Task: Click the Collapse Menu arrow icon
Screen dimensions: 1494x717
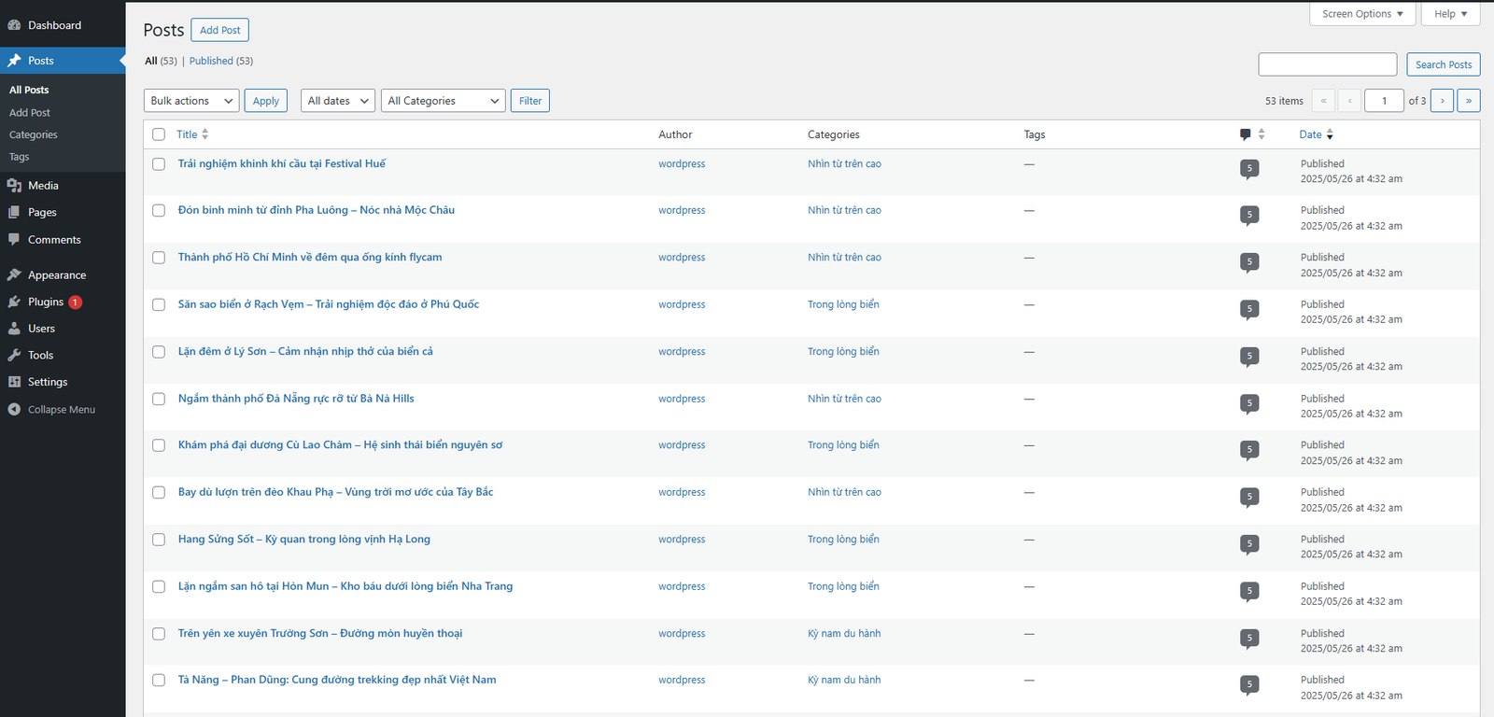Action: (x=14, y=410)
